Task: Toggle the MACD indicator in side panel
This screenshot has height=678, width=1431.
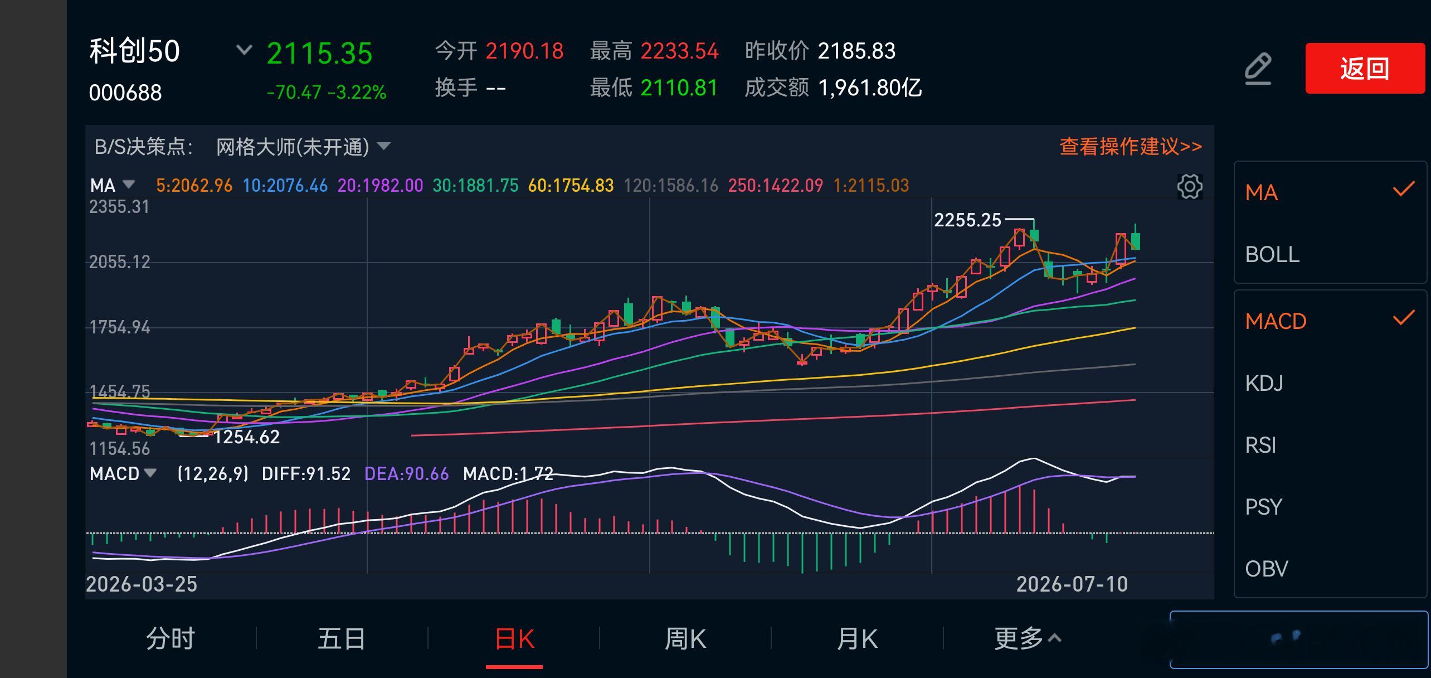Action: pyautogui.click(x=1330, y=321)
